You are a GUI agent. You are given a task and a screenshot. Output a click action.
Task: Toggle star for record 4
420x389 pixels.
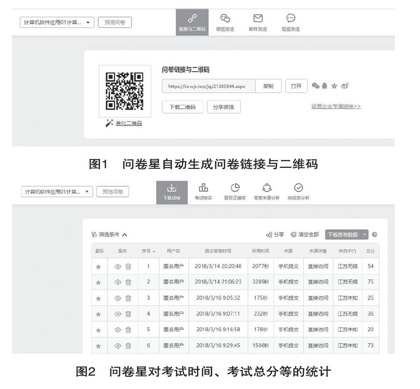[x=99, y=314]
